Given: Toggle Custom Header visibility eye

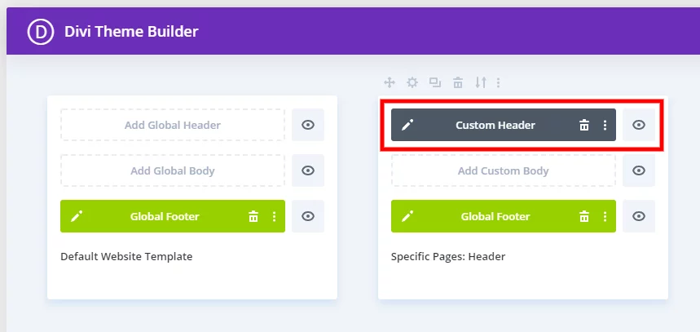Looking at the screenshot, I should [x=639, y=125].
